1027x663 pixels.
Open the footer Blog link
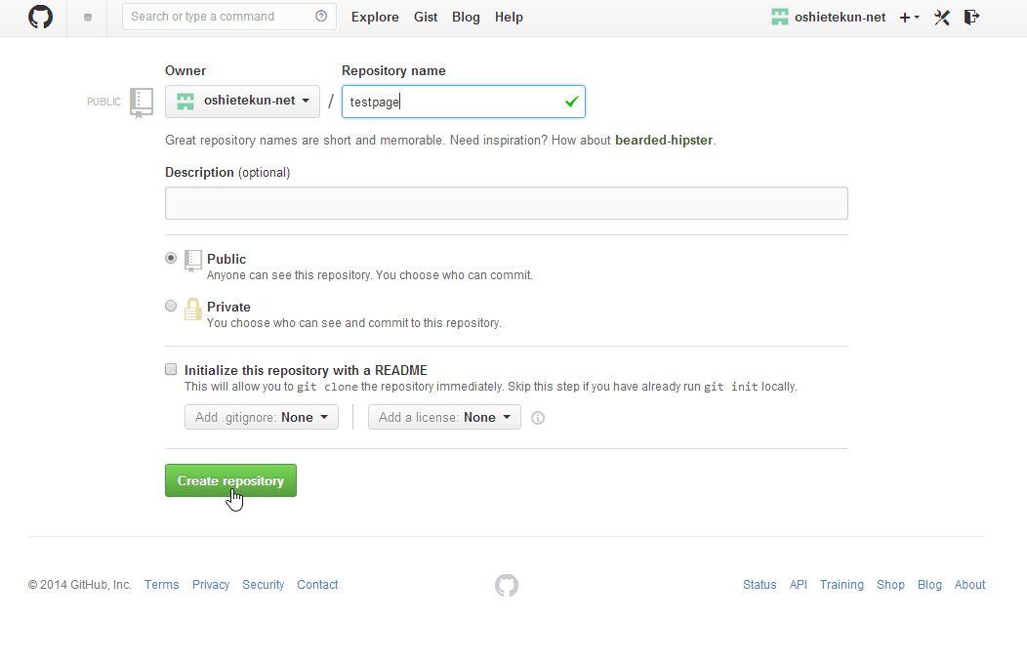[x=929, y=584]
